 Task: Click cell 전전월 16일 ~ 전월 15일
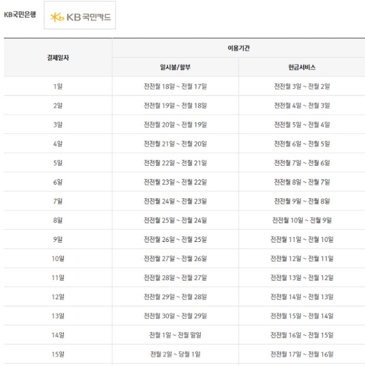(302, 335)
